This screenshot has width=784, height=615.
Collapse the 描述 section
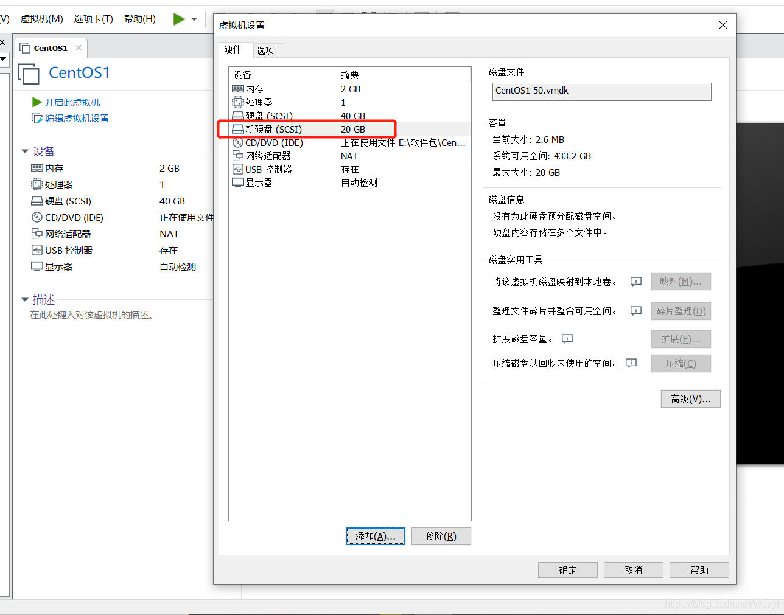[x=25, y=299]
